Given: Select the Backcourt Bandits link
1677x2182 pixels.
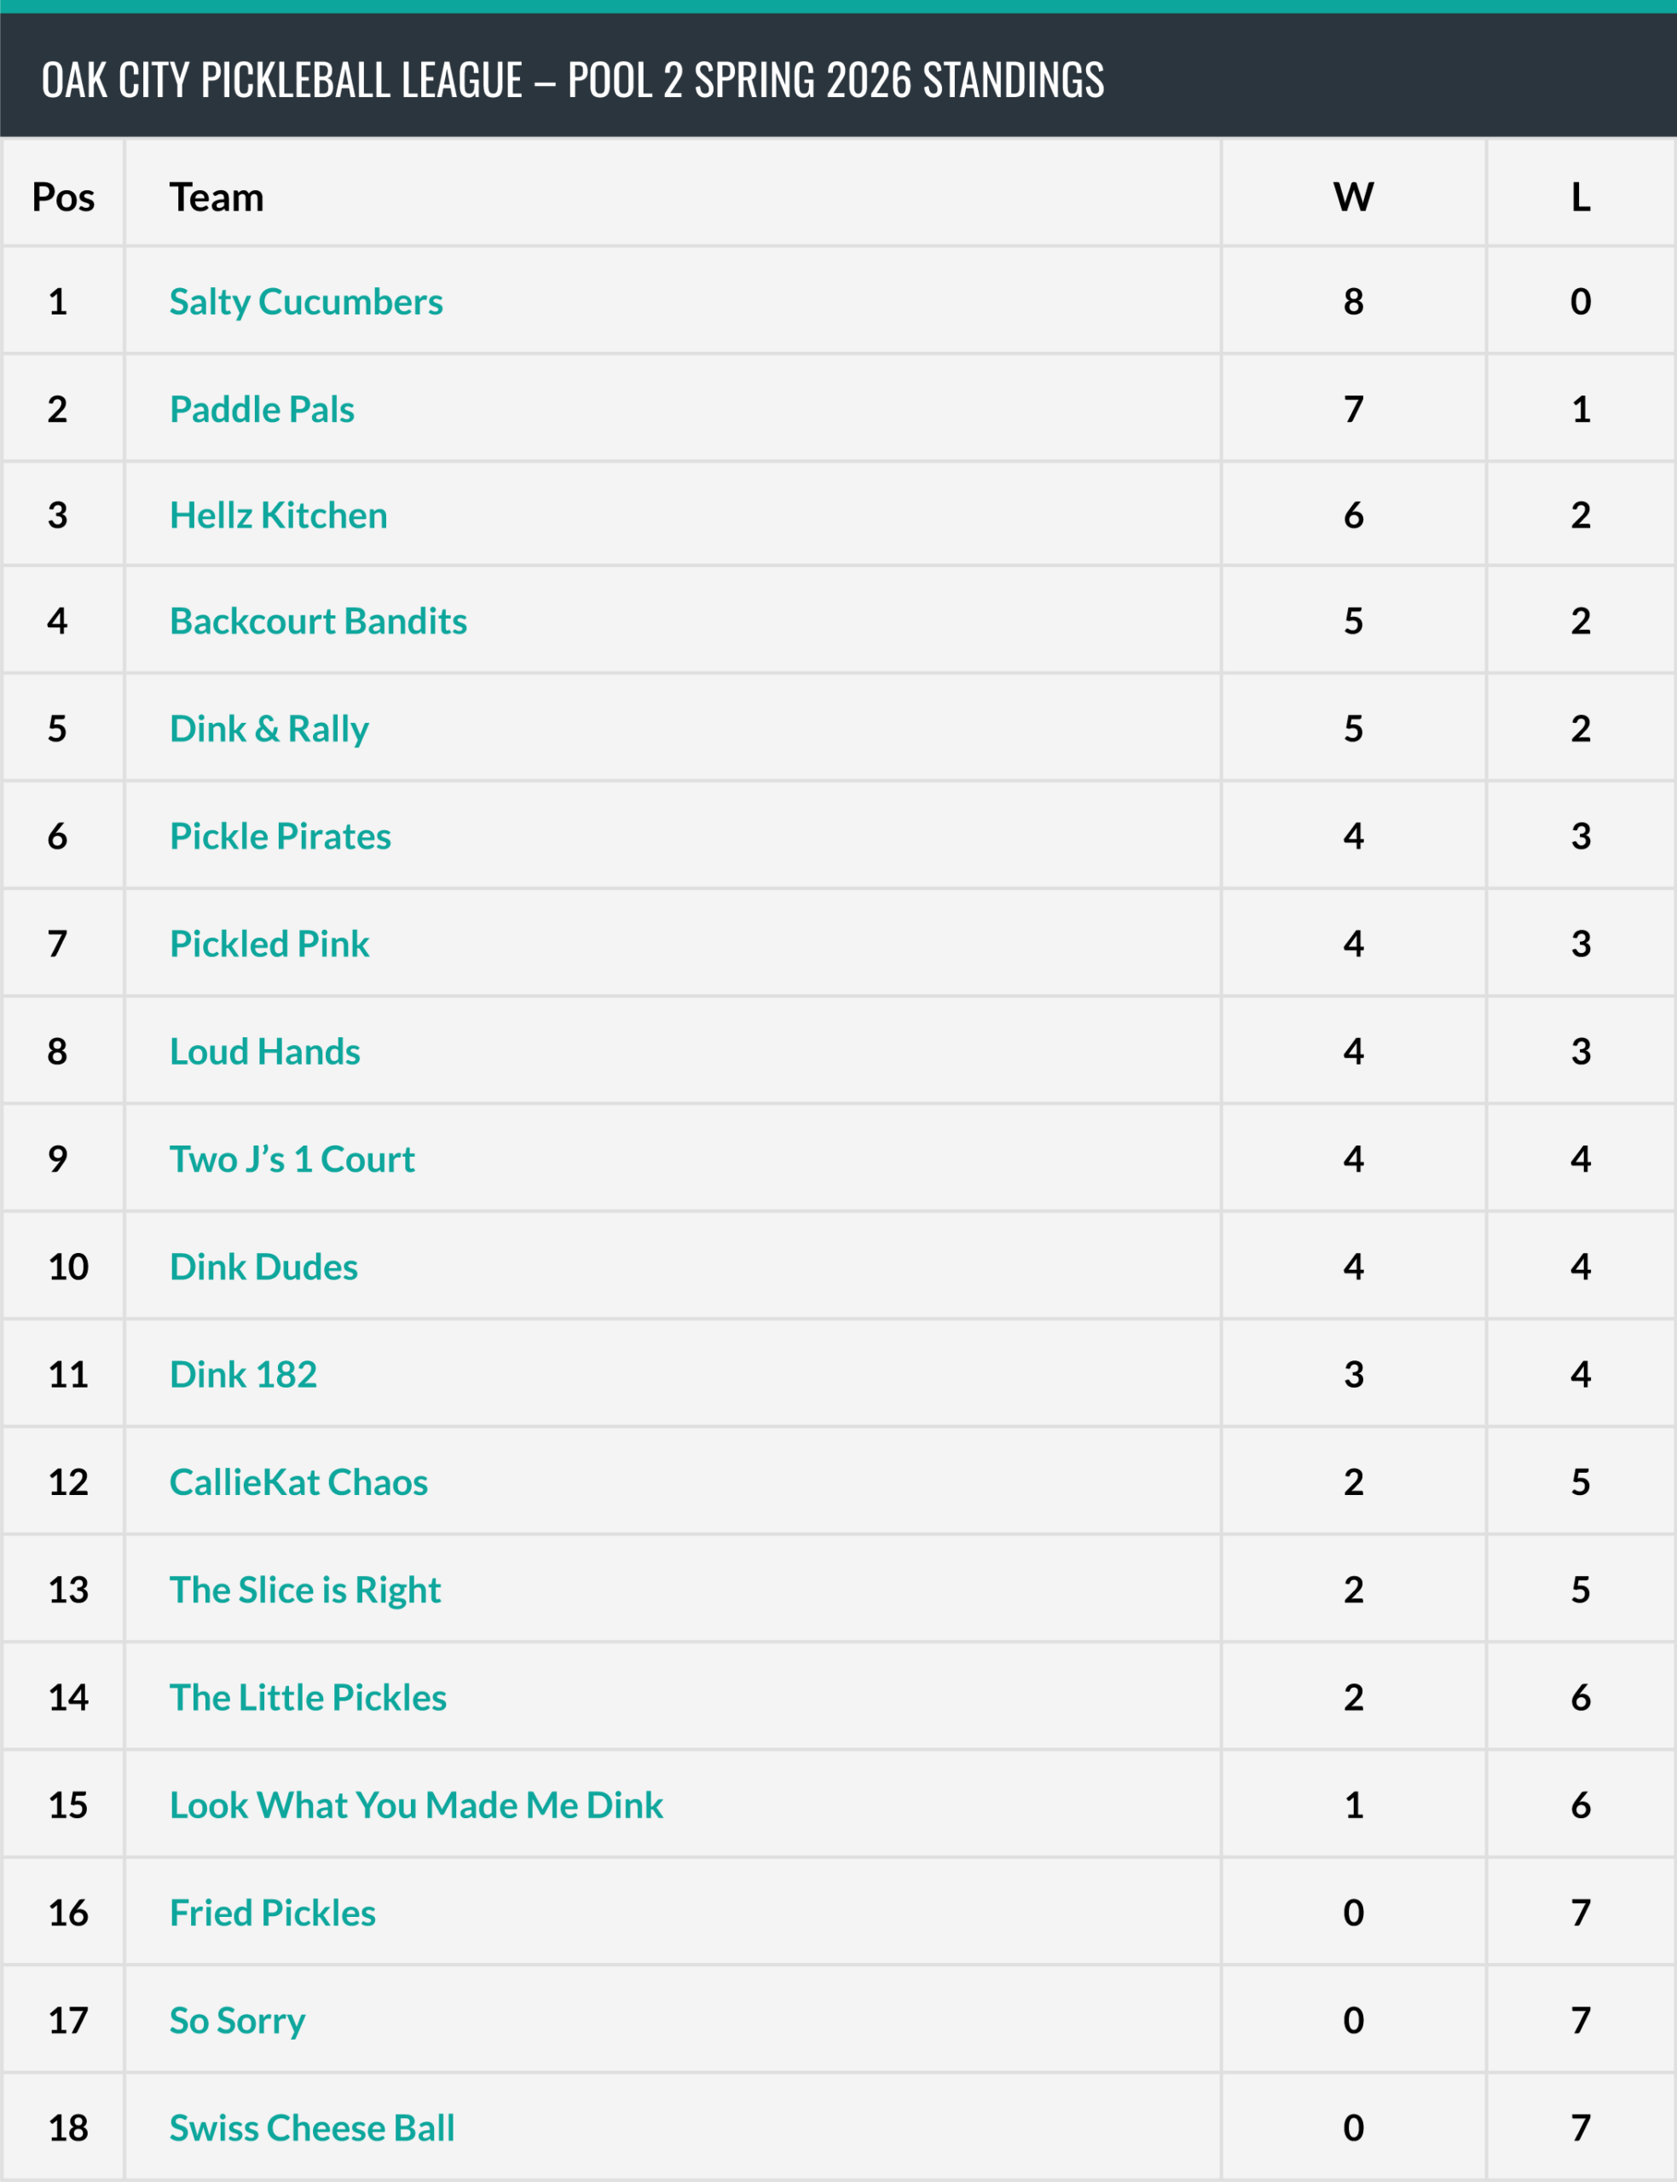Looking at the screenshot, I should [317, 621].
